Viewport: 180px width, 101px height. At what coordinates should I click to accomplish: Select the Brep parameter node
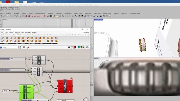[6, 91]
